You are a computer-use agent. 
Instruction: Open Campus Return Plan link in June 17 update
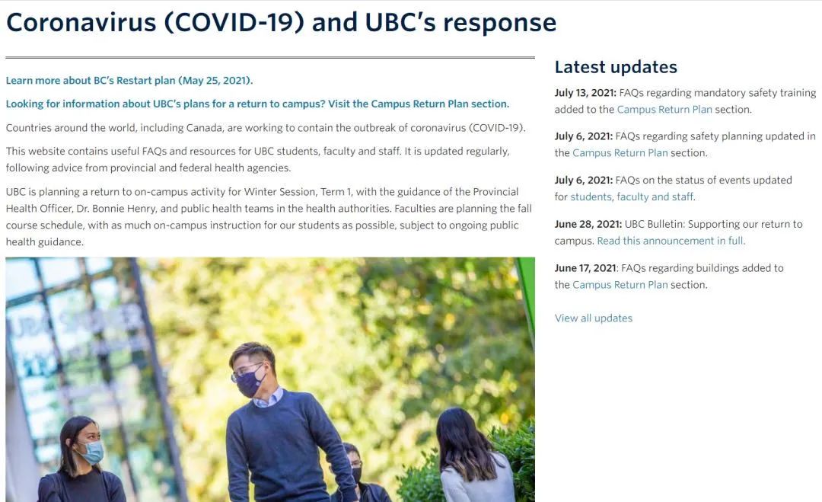(x=620, y=285)
